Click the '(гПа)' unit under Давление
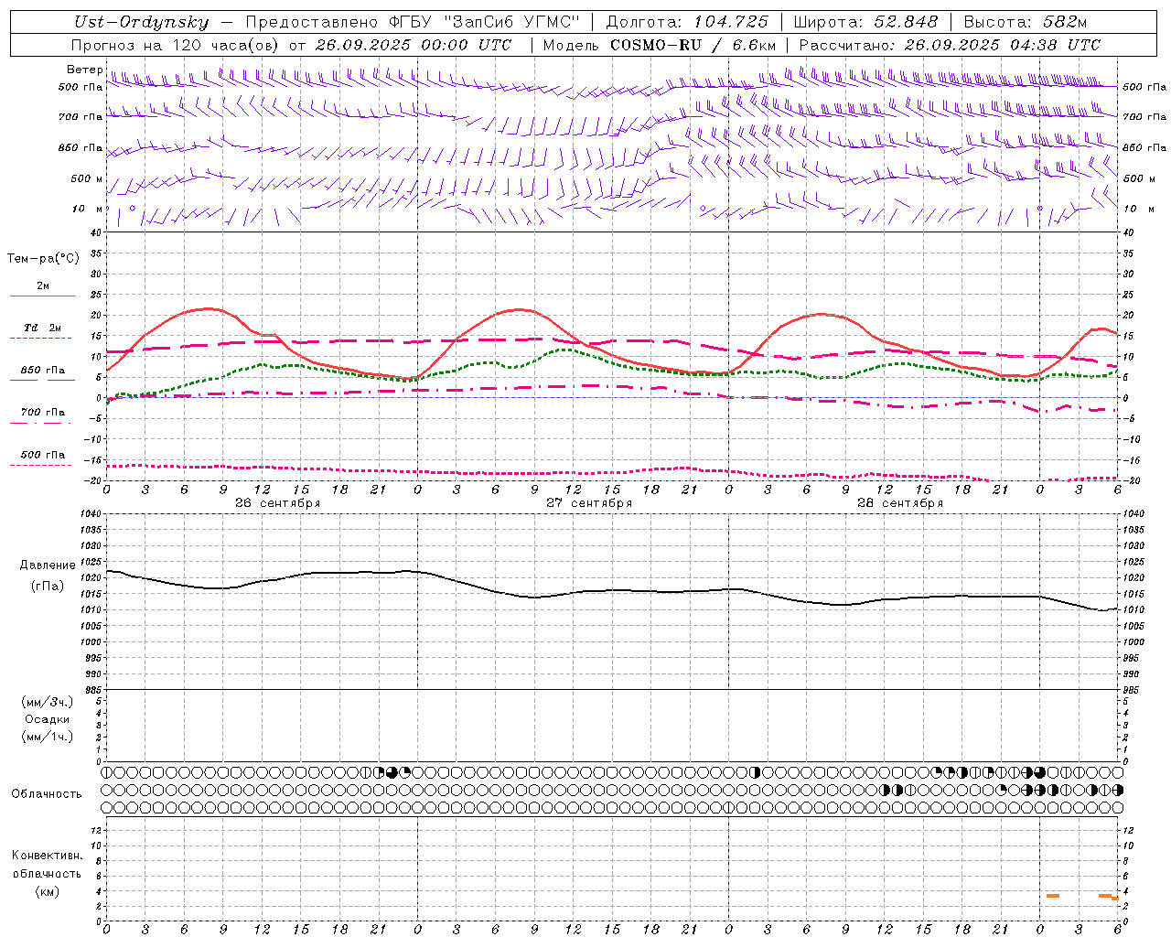Screen dimensions: 1171x937 coord(48,586)
